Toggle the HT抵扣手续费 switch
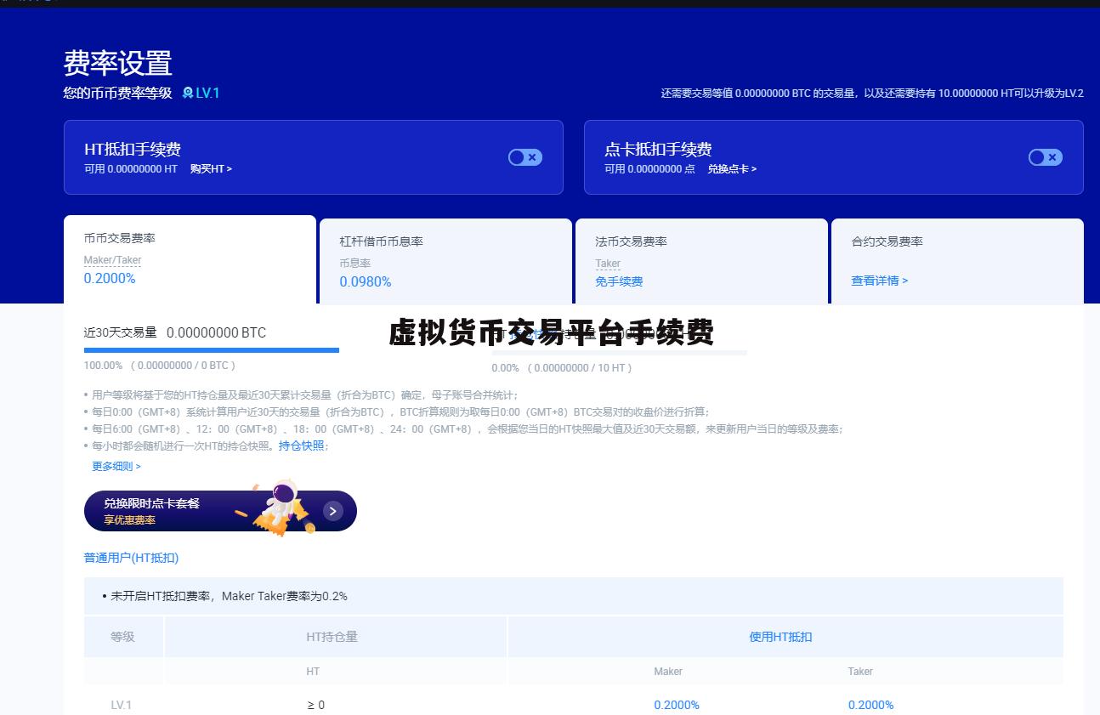The image size is (1100, 715). coord(524,157)
